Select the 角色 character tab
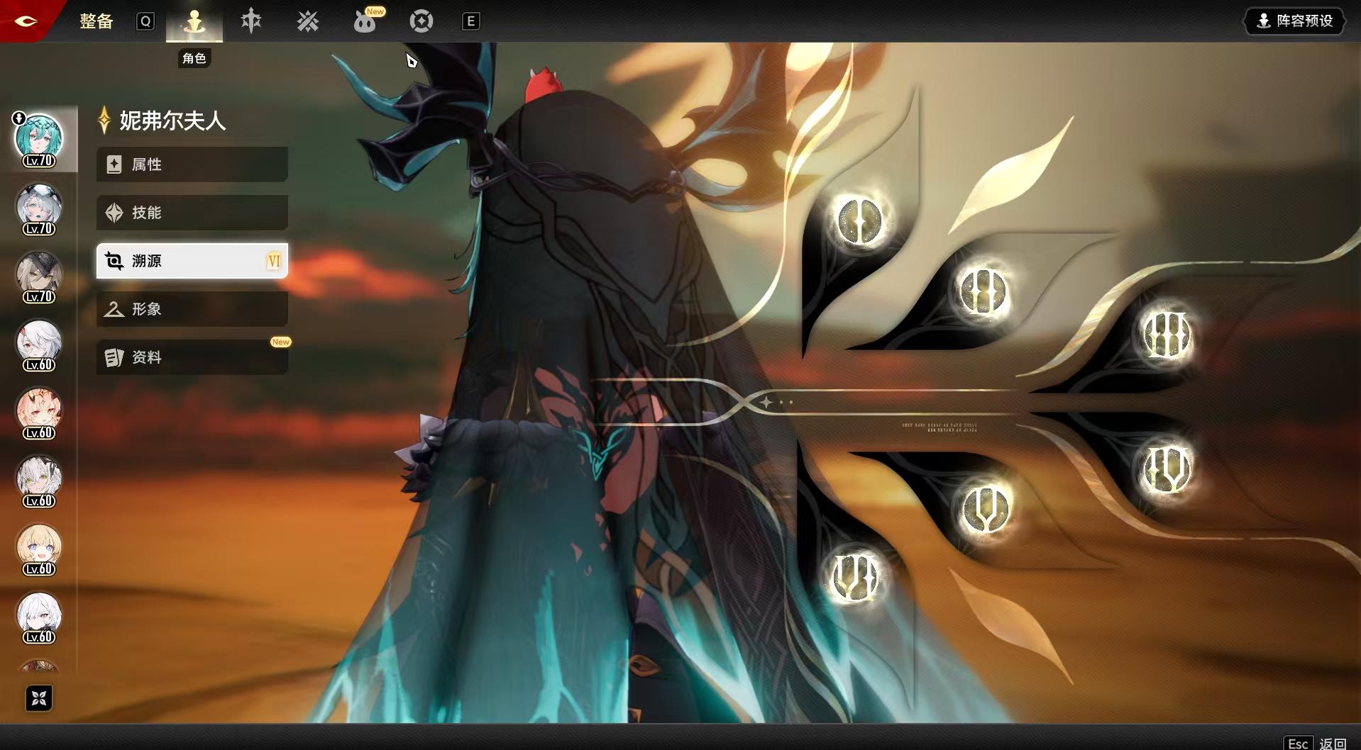The height and width of the screenshot is (750, 1361). 194,22
